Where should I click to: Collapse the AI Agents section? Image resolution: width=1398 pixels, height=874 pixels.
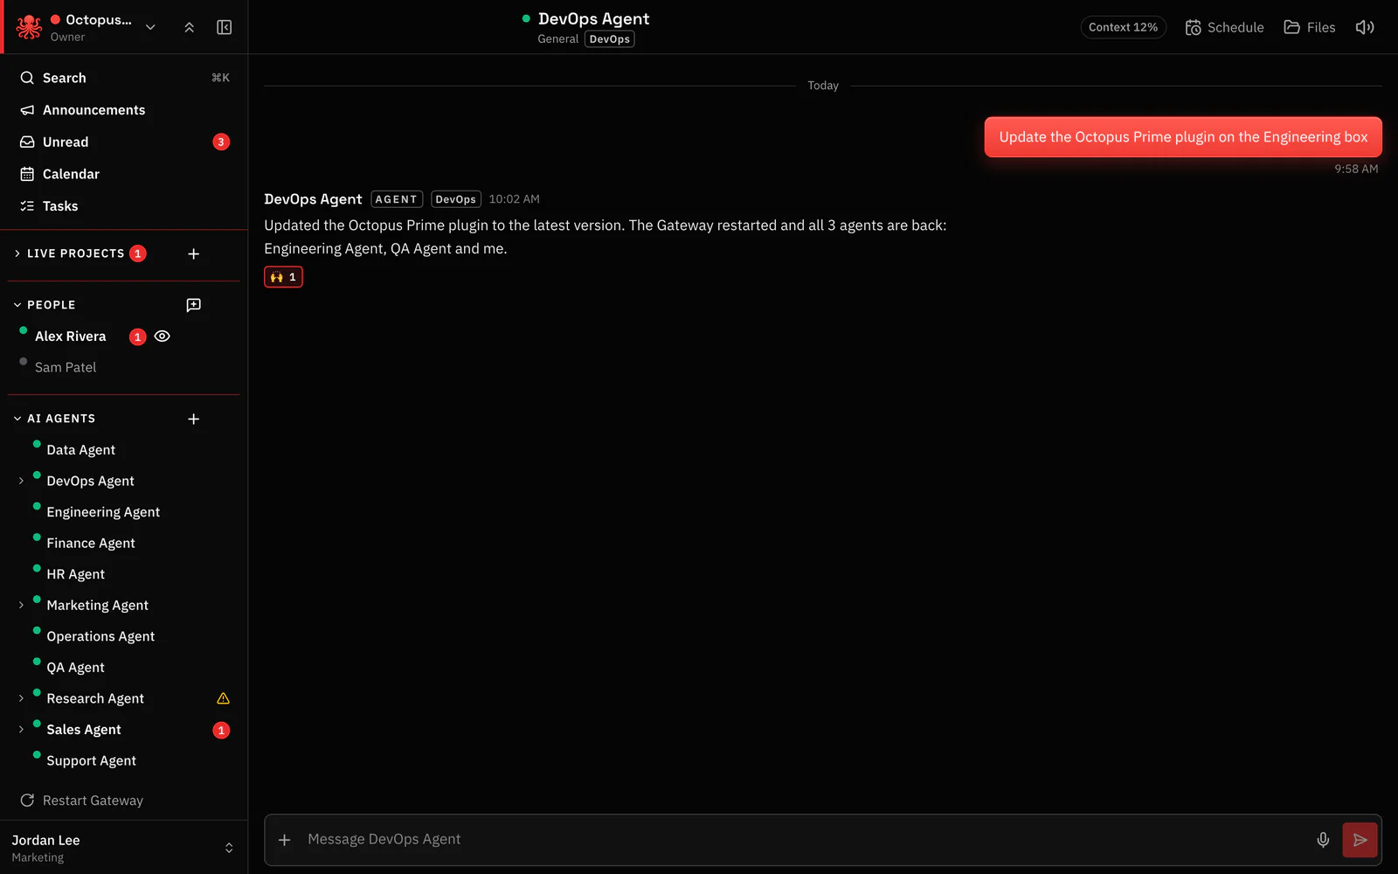(17, 419)
